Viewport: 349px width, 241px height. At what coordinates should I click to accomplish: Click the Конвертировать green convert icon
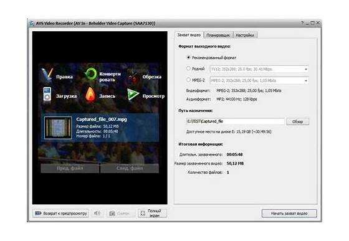coord(90,75)
